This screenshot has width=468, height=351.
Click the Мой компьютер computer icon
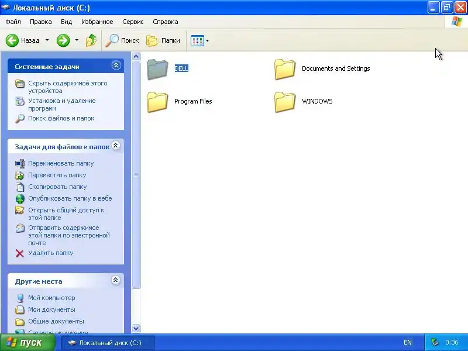[x=20, y=298]
